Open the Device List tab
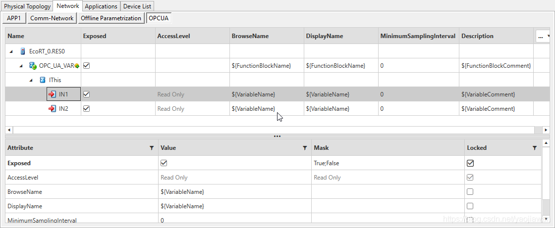 point(138,6)
